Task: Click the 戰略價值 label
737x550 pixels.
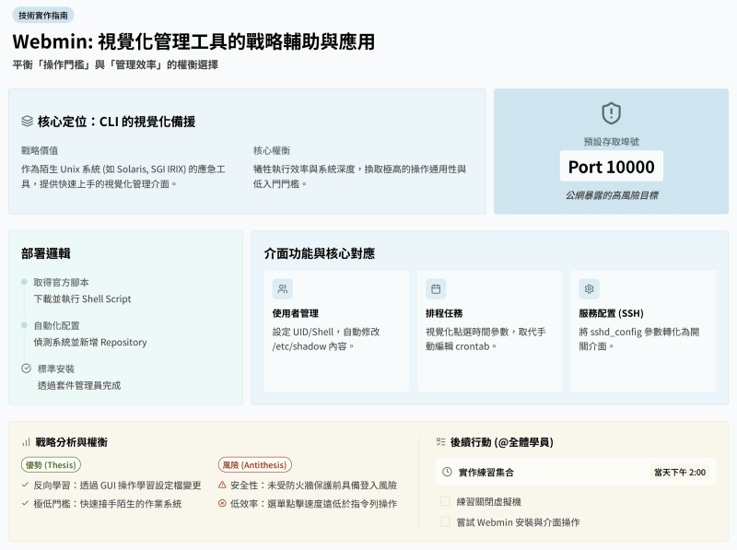Action: 40,150
